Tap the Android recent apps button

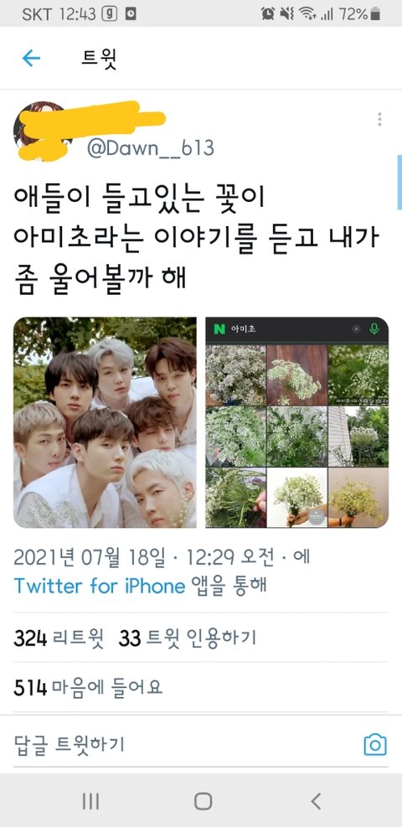(90, 801)
